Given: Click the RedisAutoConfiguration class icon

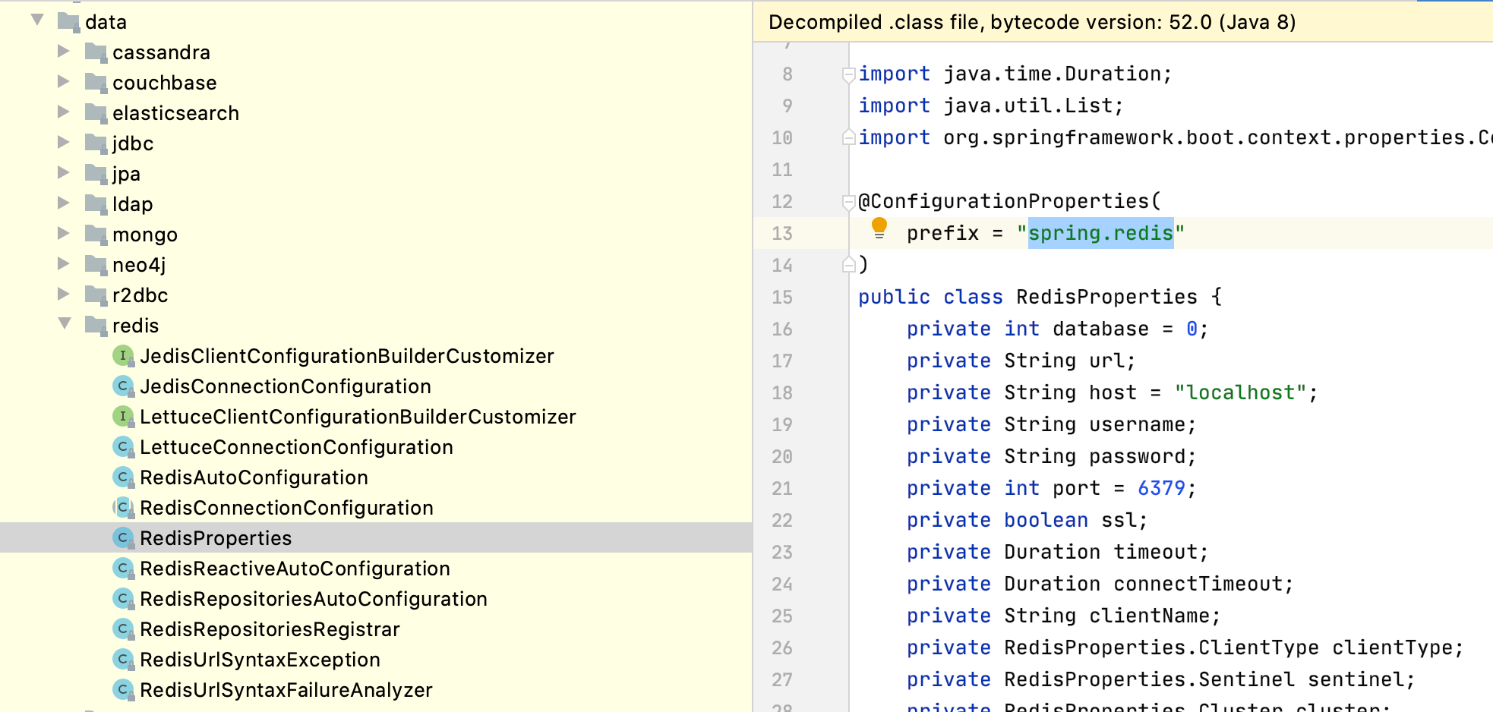Looking at the screenshot, I should tap(122, 477).
